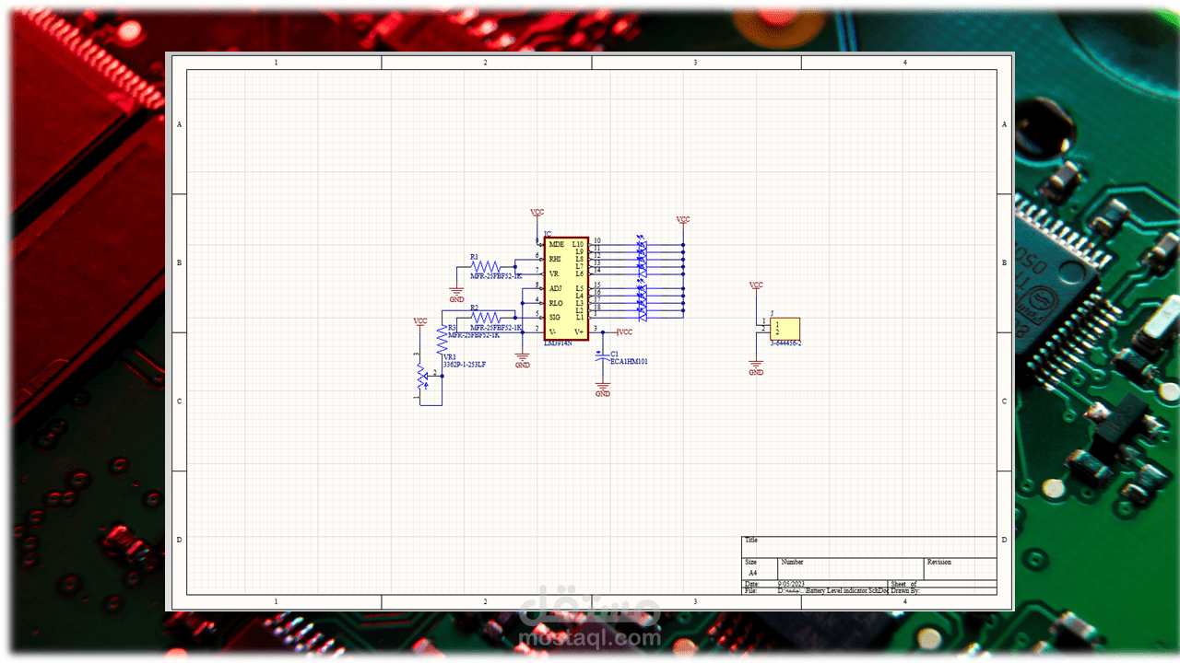Click the VCC power port above the connector
The height and width of the screenshot is (663, 1180).
tap(756, 286)
